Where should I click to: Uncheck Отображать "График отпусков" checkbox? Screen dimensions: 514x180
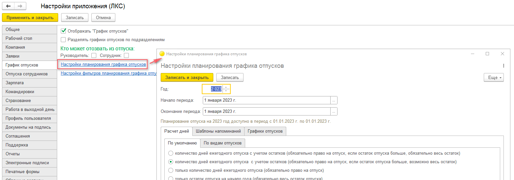(64, 31)
